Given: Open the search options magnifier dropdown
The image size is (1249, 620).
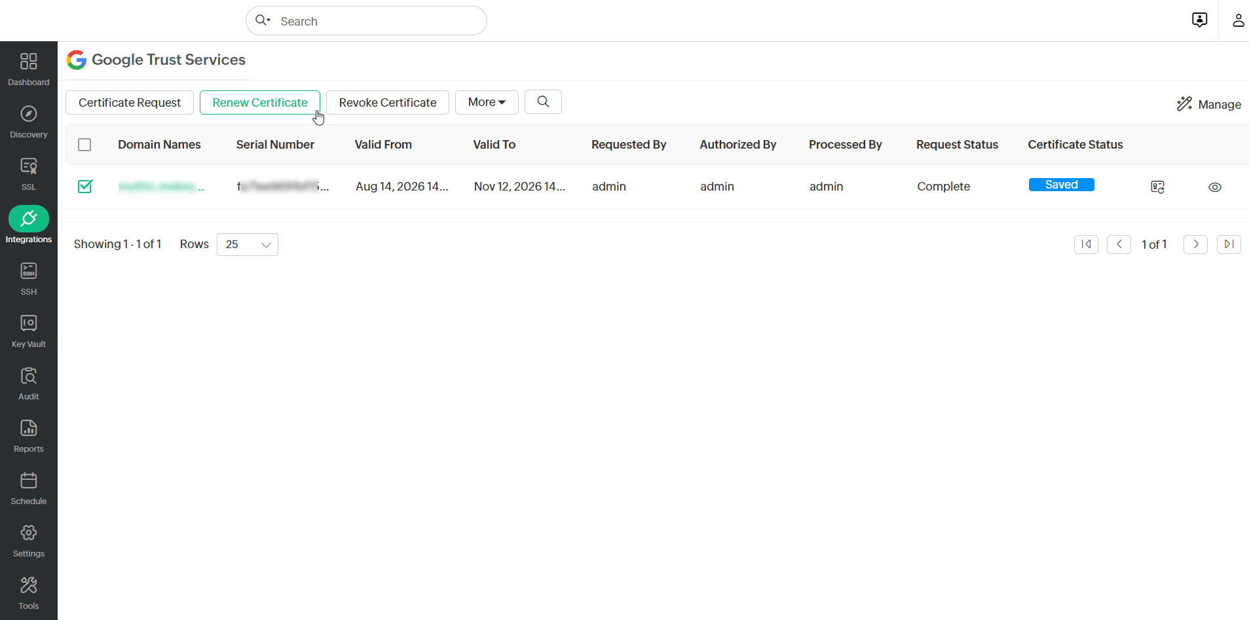Looking at the screenshot, I should point(263,20).
